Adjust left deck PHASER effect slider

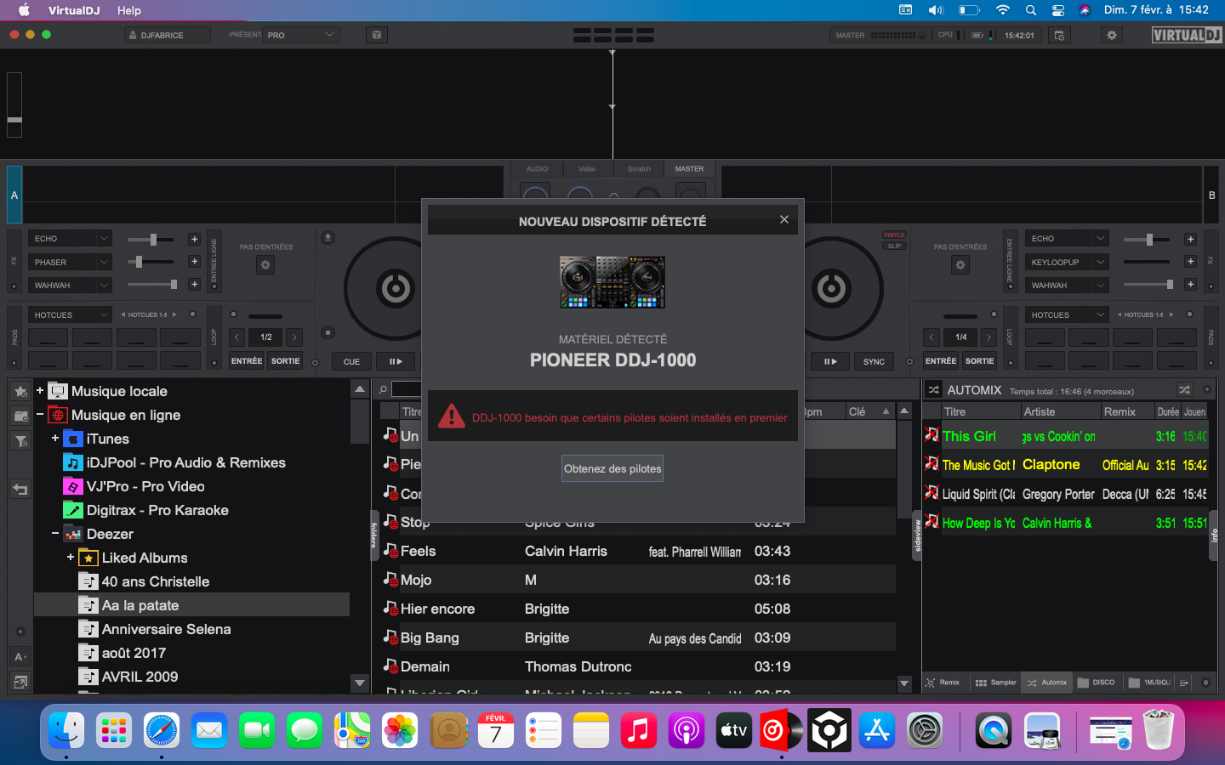pyautogui.click(x=151, y=262)
